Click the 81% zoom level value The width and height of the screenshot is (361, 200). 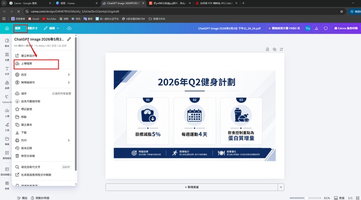coord(327,198)
